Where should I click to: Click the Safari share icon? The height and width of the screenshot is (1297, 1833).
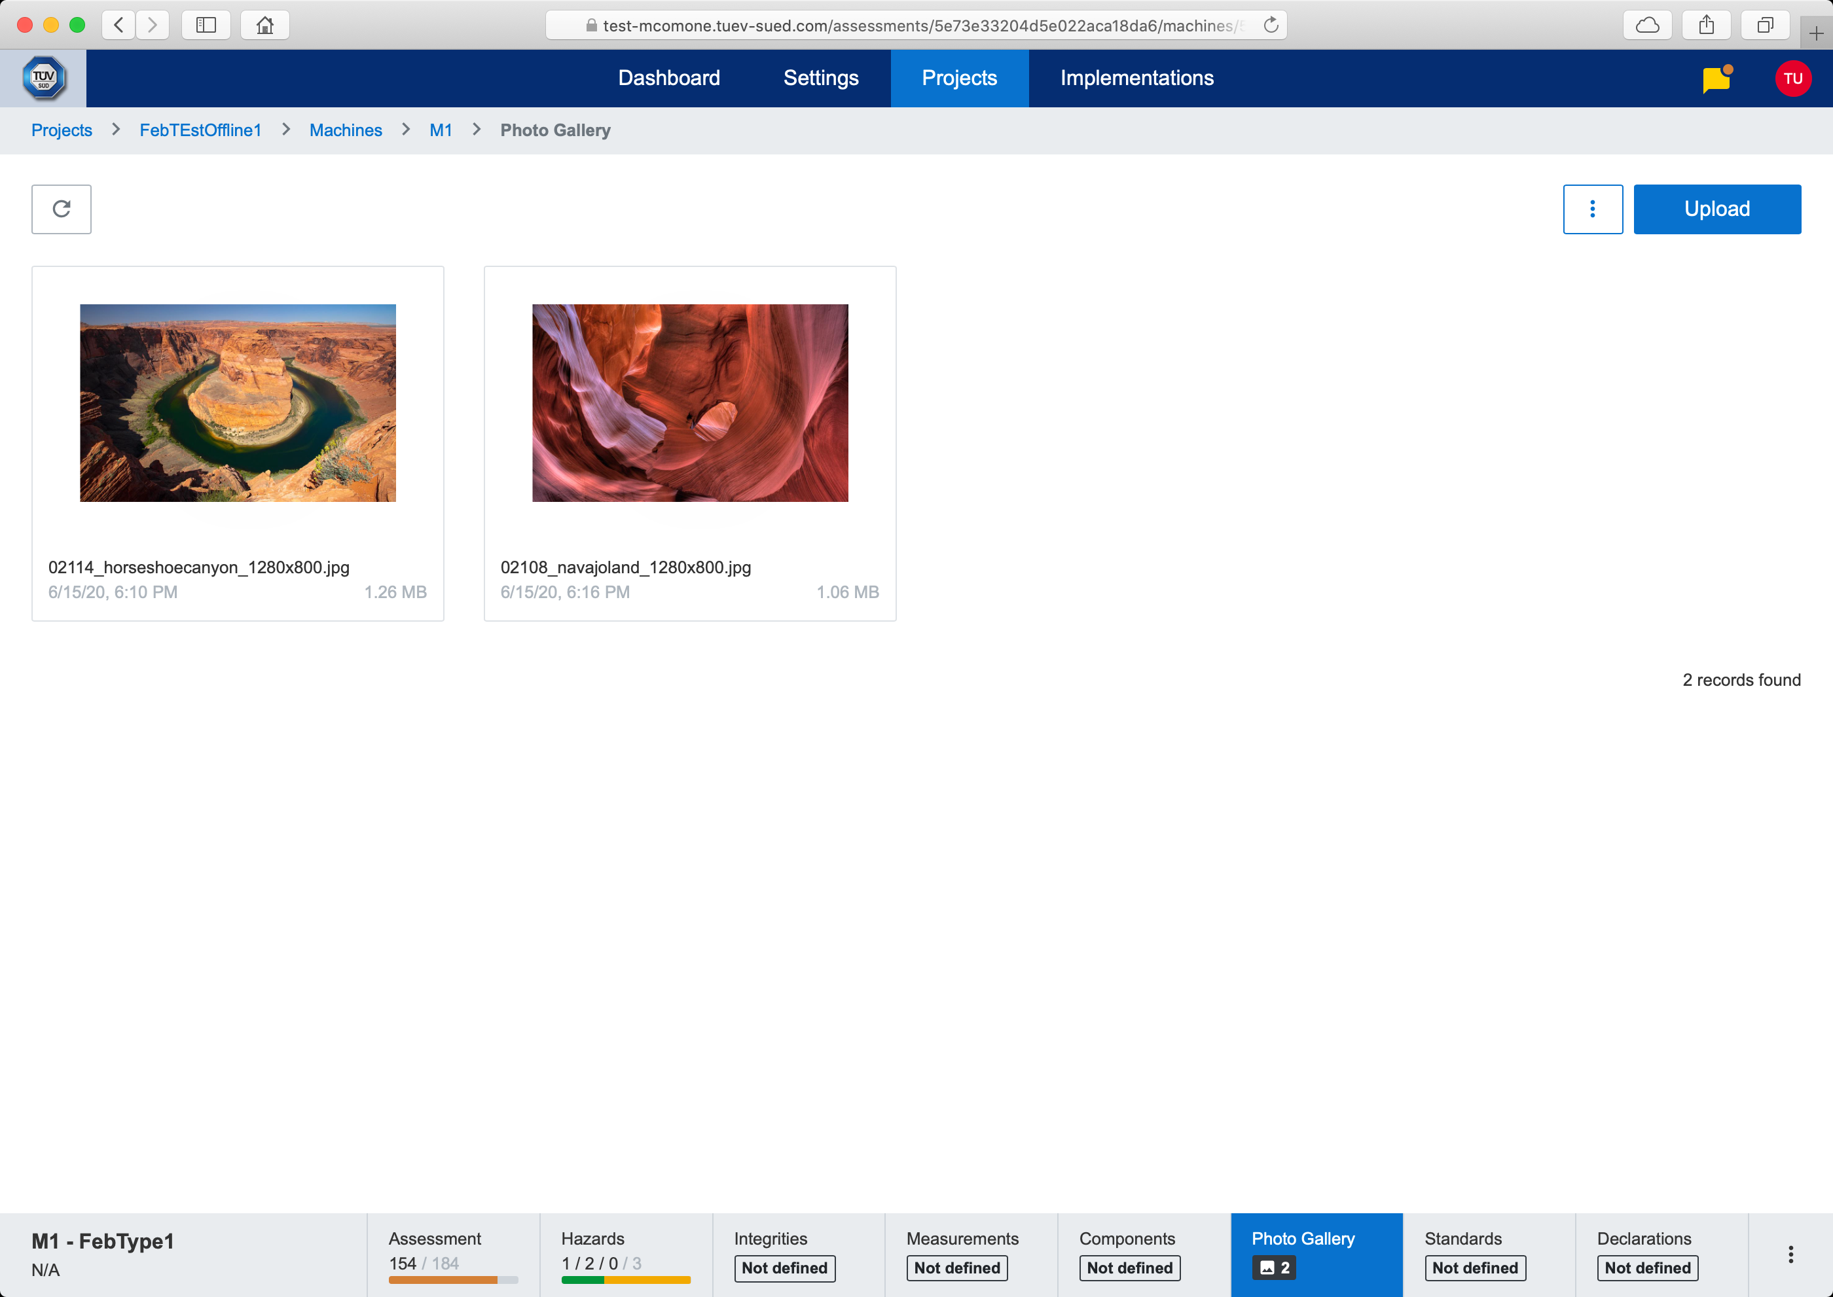[x=1706, y=26]
